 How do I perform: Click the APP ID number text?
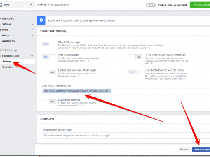[58, 5]
